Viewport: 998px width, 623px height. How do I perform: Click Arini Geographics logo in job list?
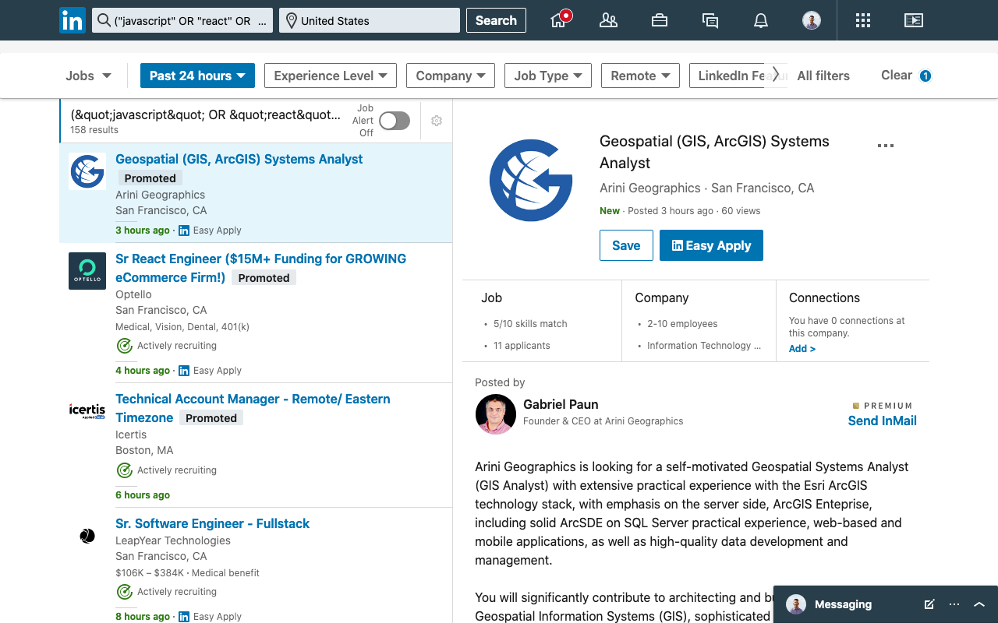(x=87, y=171)
